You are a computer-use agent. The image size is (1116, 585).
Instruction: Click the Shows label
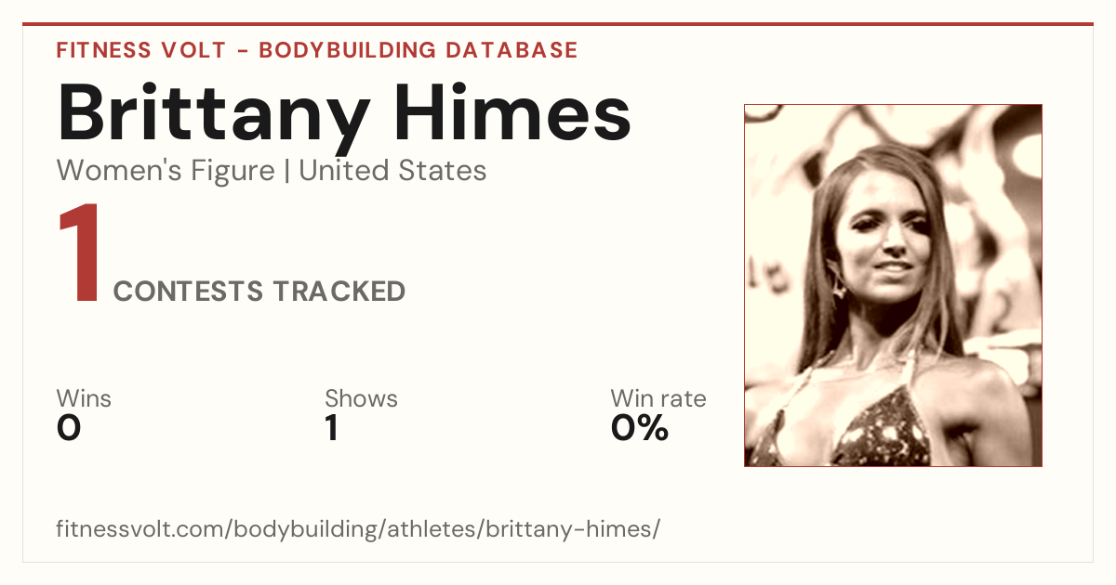click(x=361, y=399)
